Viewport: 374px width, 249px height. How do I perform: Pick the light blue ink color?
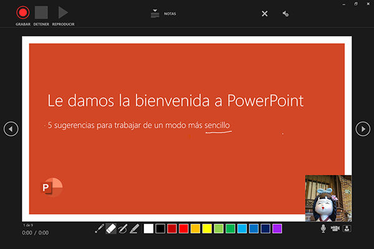click(x=242, y=228)
